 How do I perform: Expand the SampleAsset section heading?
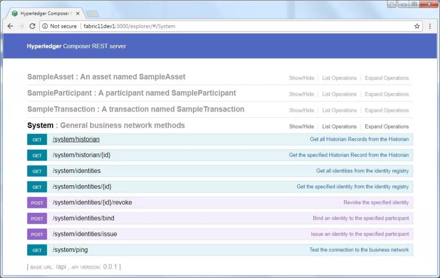(x=106, y=77)
